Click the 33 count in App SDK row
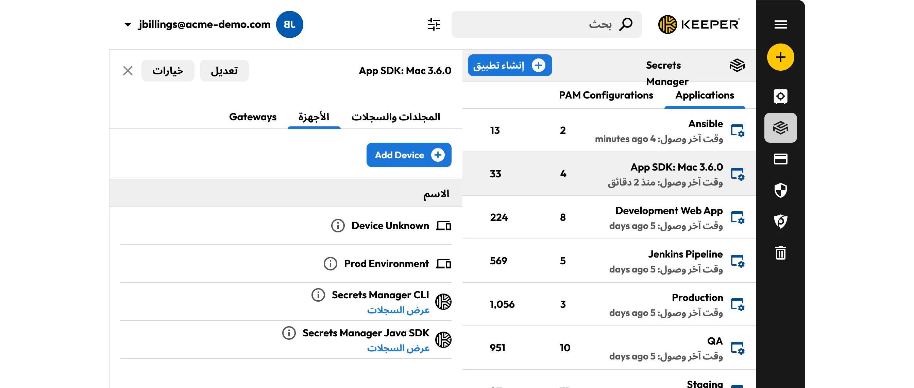The image size is (914, 388). [x=495, y=174]
